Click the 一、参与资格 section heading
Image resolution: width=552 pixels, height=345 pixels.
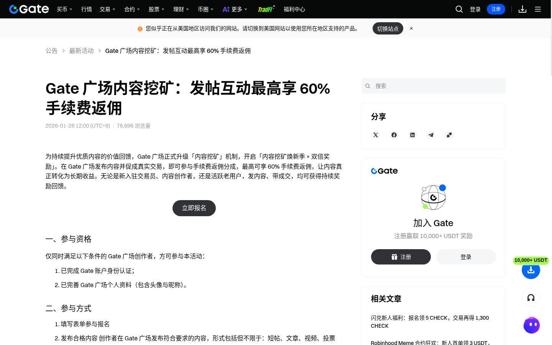coord(69,239)
